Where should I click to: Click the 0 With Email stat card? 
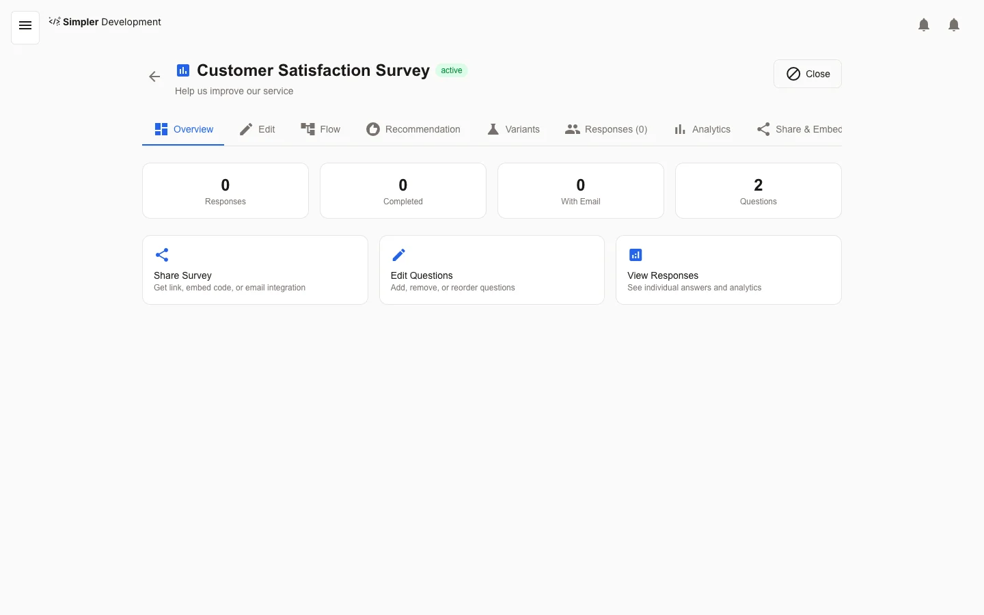(581, 191)
